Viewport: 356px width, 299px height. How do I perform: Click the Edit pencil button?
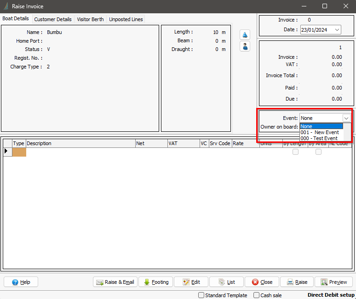191,282
